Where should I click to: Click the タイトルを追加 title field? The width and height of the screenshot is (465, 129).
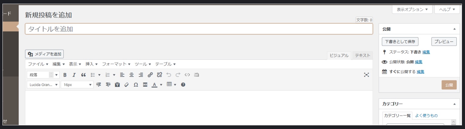click(199, 29)
